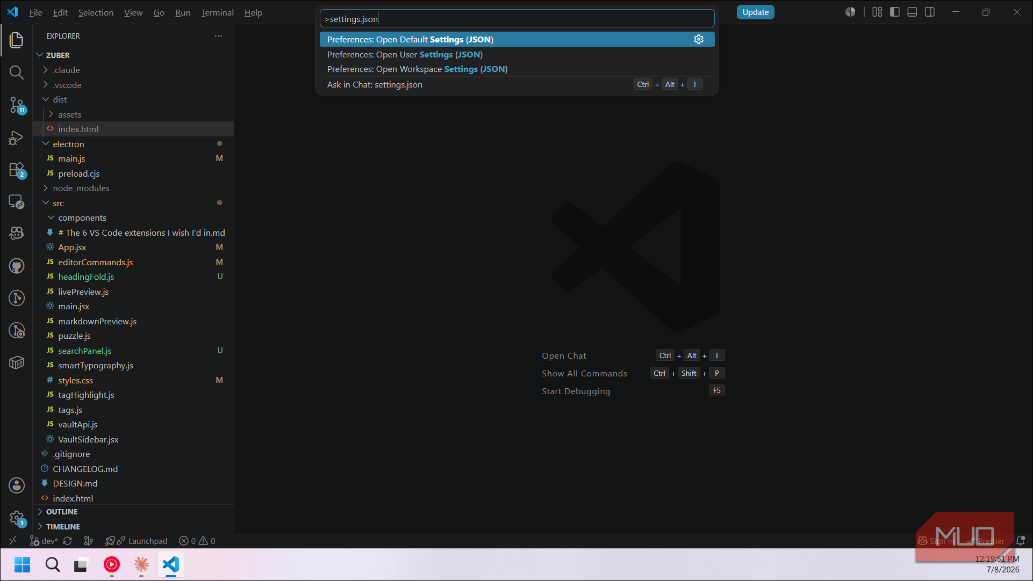
Task: Open the Edit menu
Action: coord(60,12)
